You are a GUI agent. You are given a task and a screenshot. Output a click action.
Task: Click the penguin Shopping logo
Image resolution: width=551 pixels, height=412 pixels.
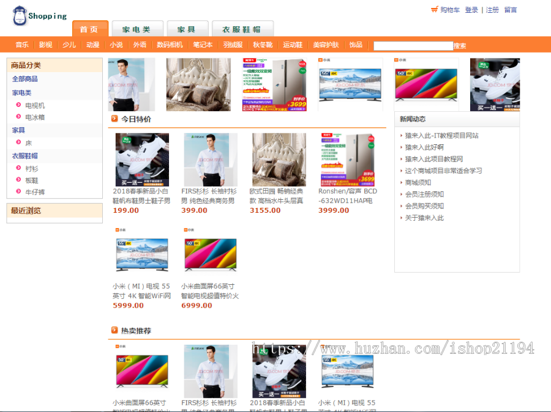[x=20, y=13]
